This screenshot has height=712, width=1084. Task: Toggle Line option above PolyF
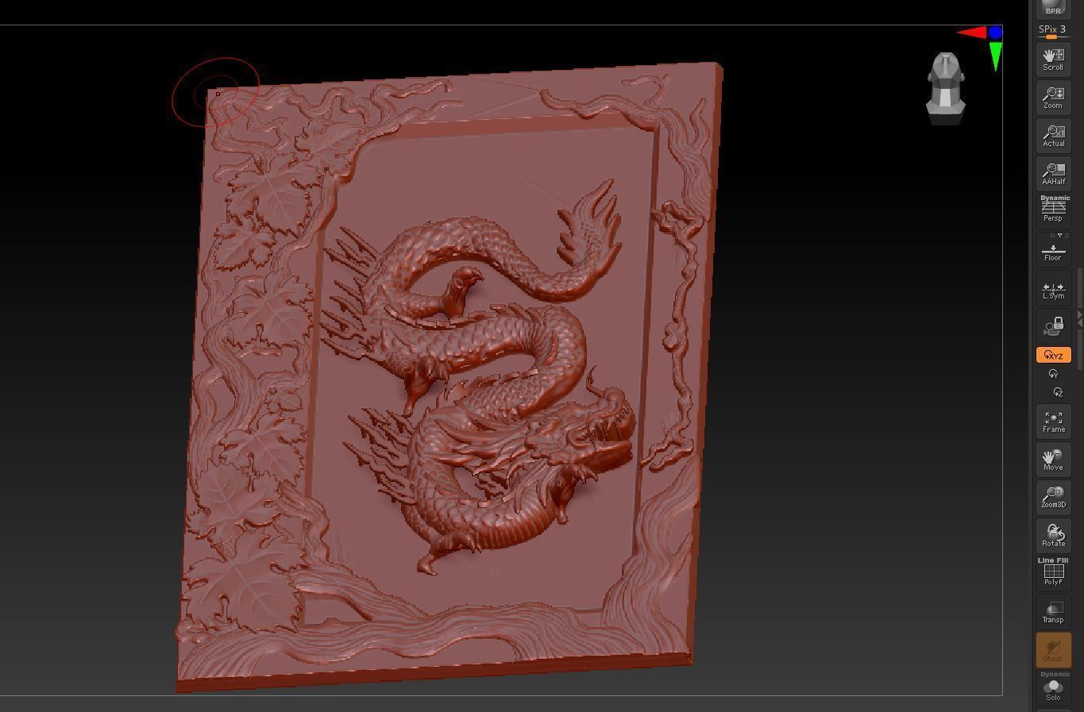1044,560
